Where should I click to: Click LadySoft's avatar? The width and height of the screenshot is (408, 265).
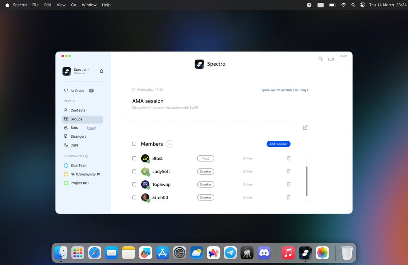point(145,171)
